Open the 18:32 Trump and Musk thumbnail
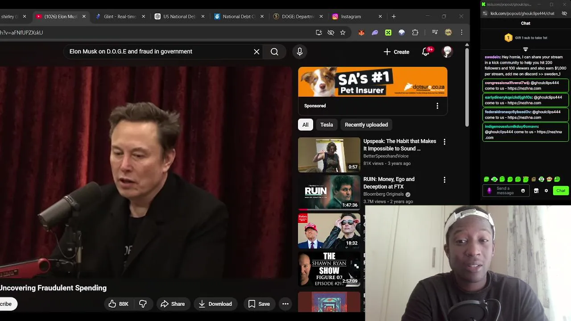 (329, 231)
